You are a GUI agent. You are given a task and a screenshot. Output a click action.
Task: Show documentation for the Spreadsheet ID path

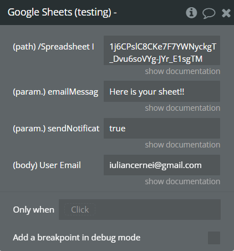pyautogui.click(x=182, y=71)
